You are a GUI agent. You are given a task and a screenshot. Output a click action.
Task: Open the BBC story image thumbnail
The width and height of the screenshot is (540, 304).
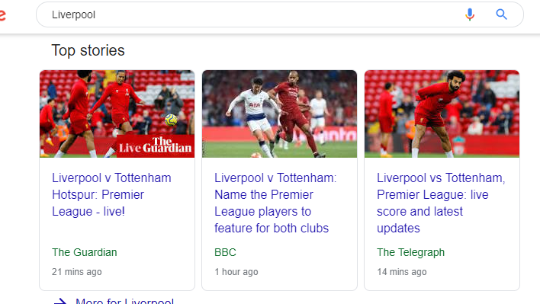coord(279,114)
